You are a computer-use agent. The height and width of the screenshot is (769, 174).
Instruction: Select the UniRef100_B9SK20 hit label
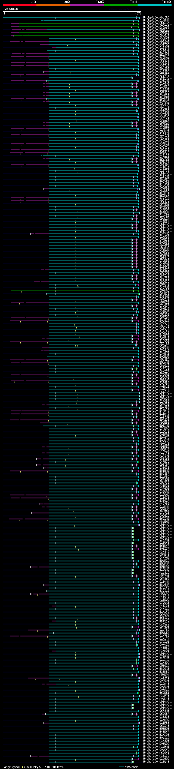[156, 29]
